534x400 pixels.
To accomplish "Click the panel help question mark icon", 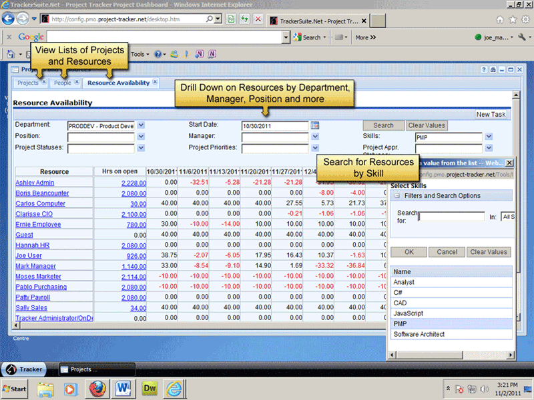I will pyautogui.click(x=484, y=70).
